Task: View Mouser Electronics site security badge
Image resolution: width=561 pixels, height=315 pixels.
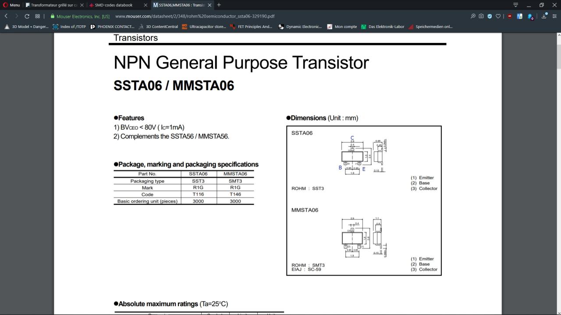Action: pyautogui.click(x=80, y=16)
